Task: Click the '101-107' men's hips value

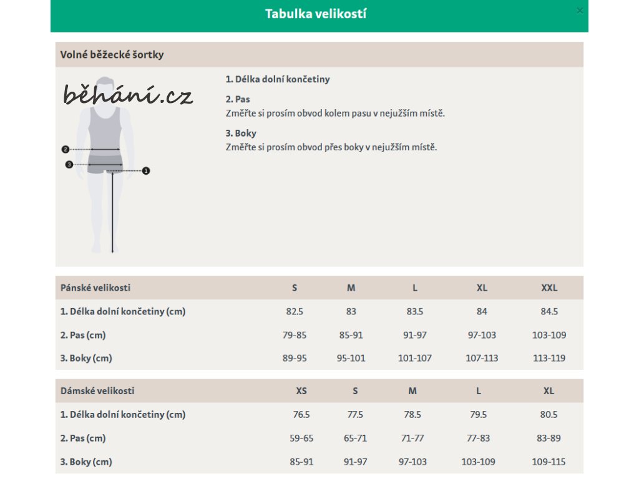Action: tap(415, 358)
